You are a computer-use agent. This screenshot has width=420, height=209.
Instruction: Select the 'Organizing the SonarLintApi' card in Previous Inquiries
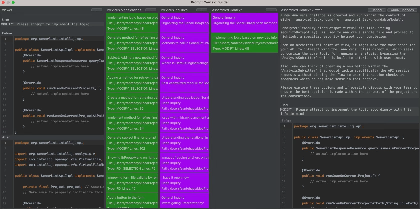(x=185, y=23)
